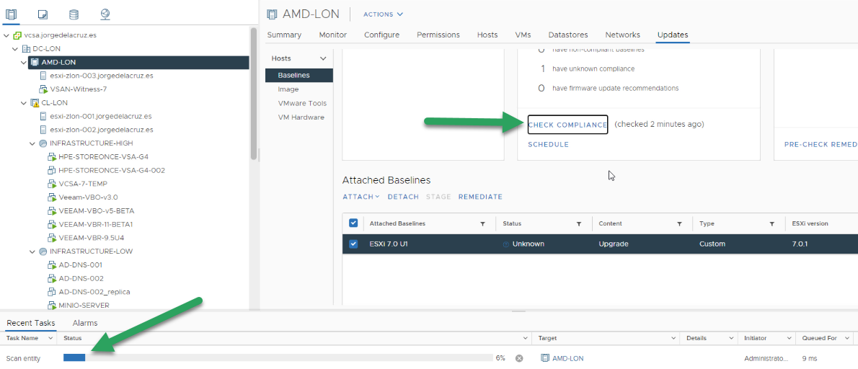The image size is (858, 369).
Task: Collapse the INFRASTRUCTURE-LOW resource pool
Action: (x=32, y=252)
